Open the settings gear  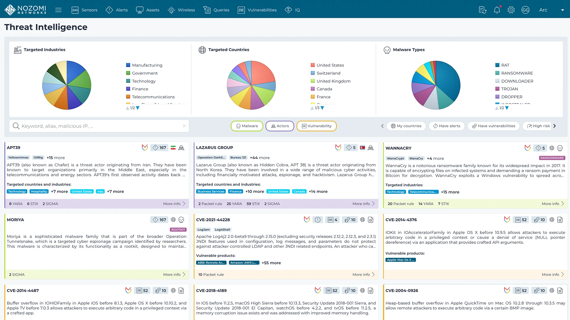point(511,10)
